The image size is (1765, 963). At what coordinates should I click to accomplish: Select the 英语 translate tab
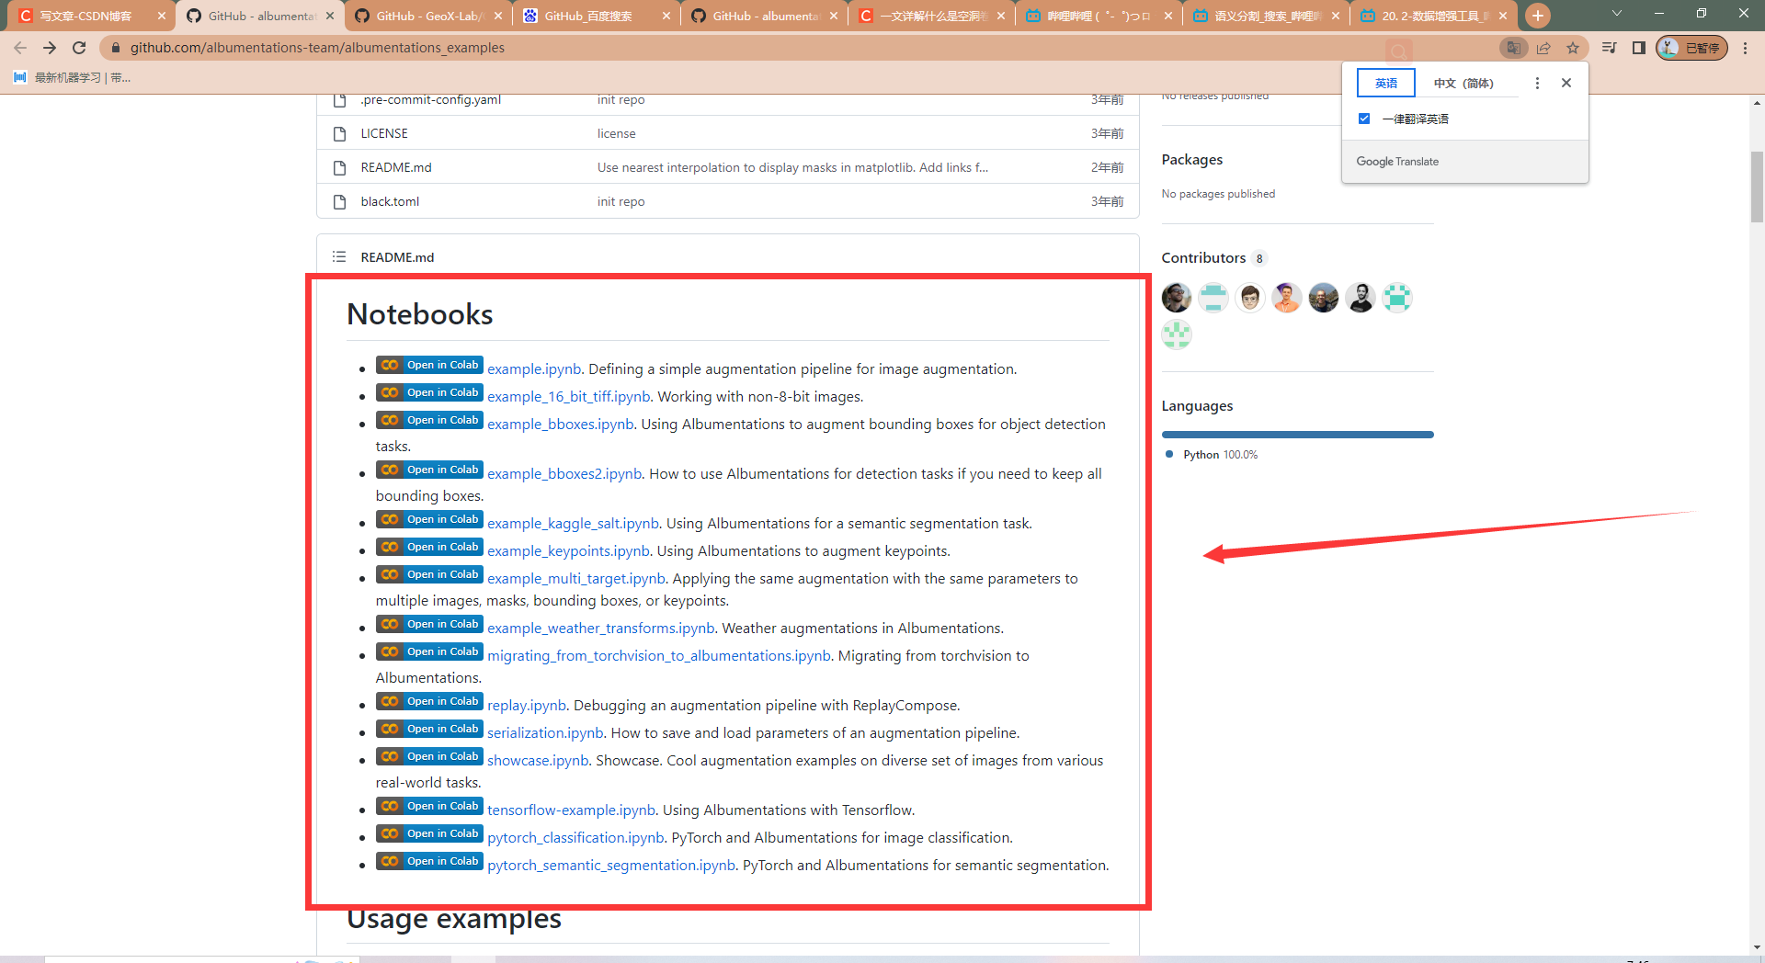(x=1386, y=83)
